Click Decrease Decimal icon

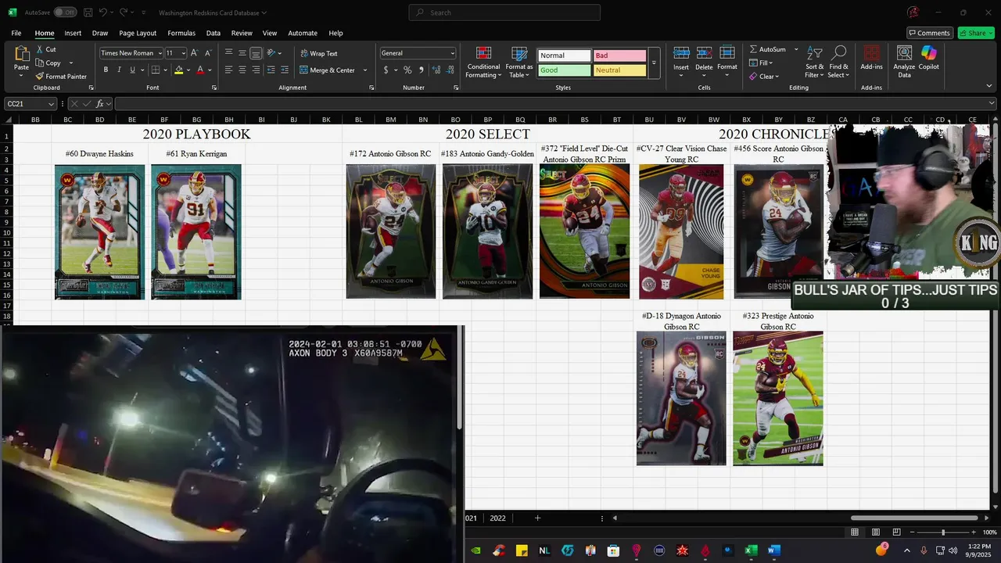pyautogui.click(x=450, y=70)
